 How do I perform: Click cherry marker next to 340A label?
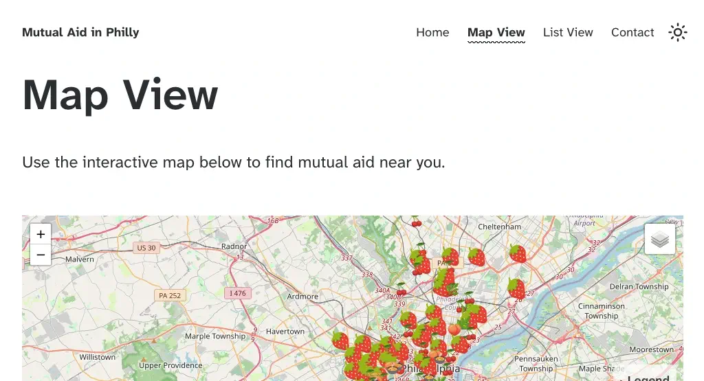click(x=401, y=290)
